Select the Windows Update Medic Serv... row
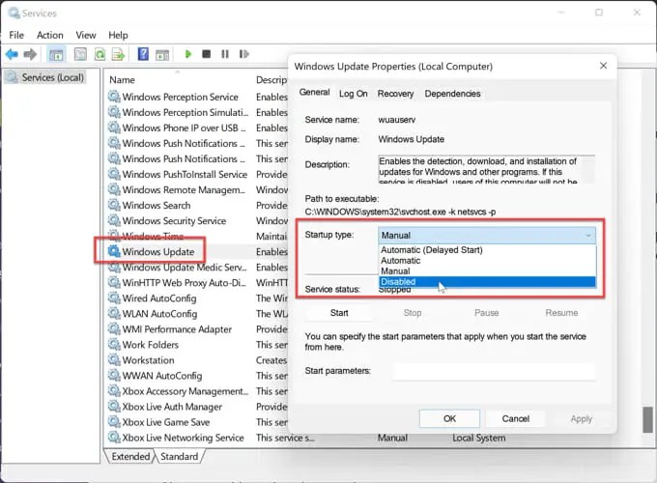The image size is (657, 483). pyautogui.click(x=177, y=268)
